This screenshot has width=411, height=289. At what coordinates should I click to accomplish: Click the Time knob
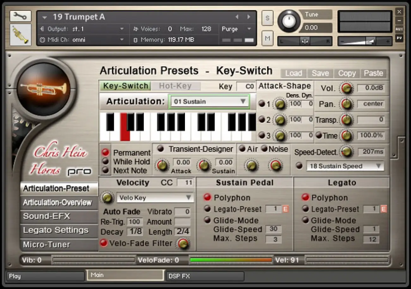[347, 136]
